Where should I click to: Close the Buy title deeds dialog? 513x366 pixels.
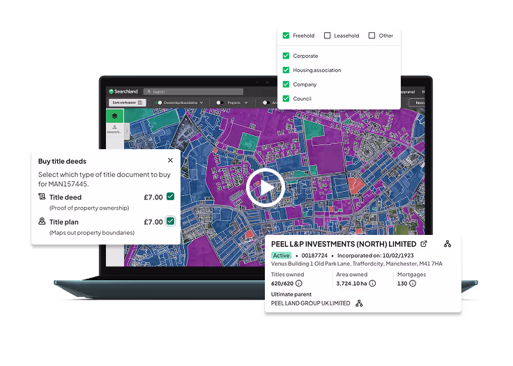pos(170,160)
